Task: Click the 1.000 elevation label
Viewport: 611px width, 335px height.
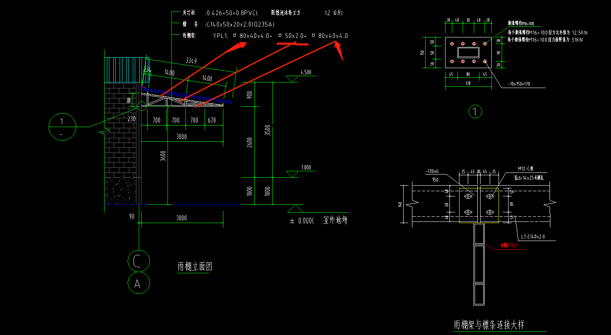Action: (x=306, y=167)
